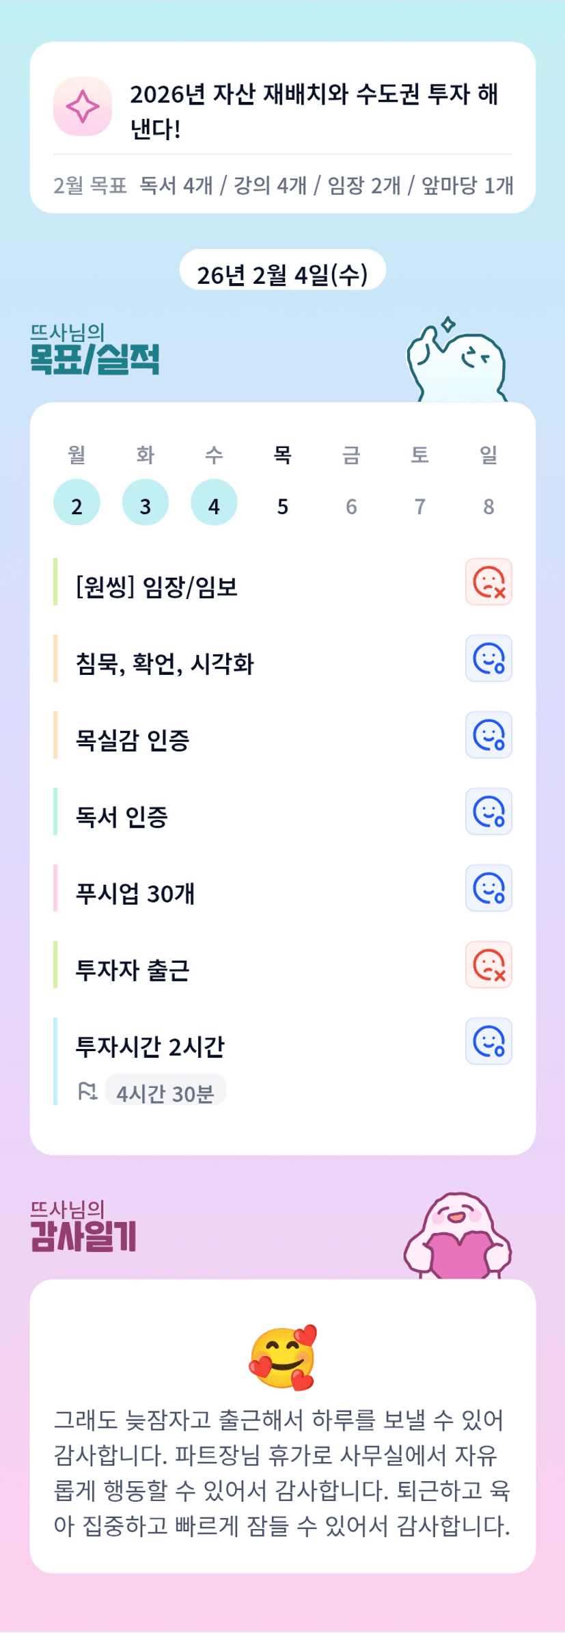Click the gratitude diary text entry
Image resolution: width=565 pixels, height=1633 pixels.
click(x=282, y=1473)
